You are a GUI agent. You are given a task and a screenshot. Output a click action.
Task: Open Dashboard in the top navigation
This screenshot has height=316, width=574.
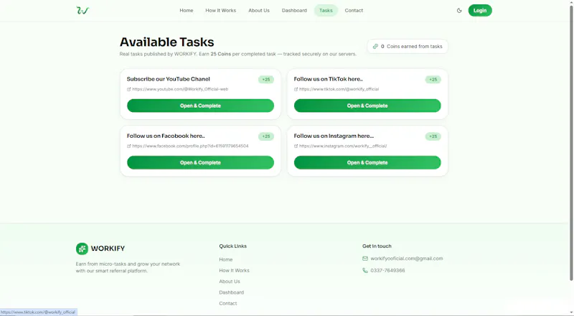294,10
